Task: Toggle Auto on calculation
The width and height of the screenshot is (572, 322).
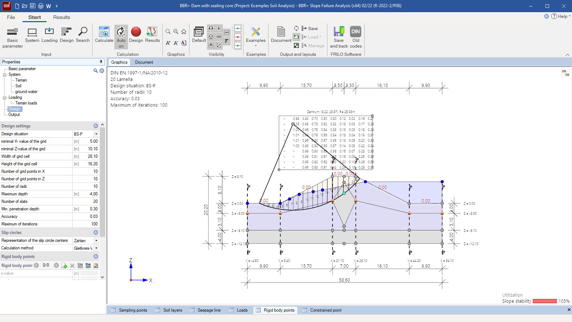Action: pyautogui.click(x=121, y=37)
